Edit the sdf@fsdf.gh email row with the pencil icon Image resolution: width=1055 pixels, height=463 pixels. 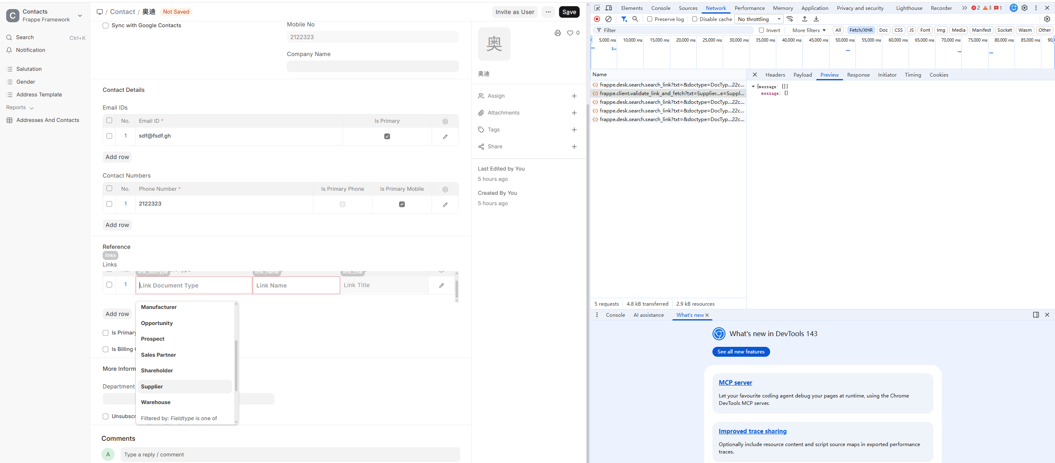click(445, 136)
